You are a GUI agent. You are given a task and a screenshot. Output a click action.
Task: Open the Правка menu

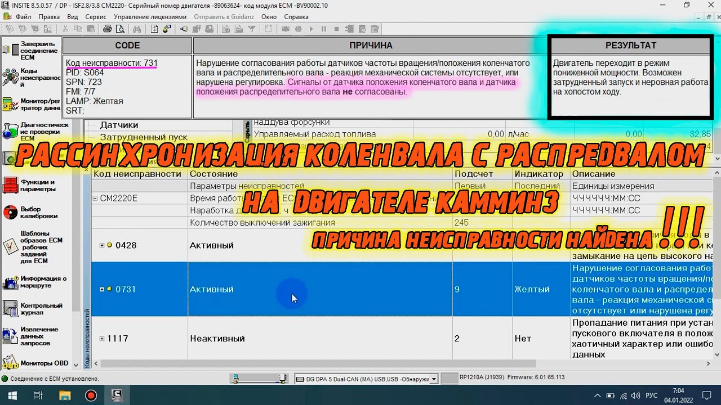pyautogui.click(x=49, y=16)
